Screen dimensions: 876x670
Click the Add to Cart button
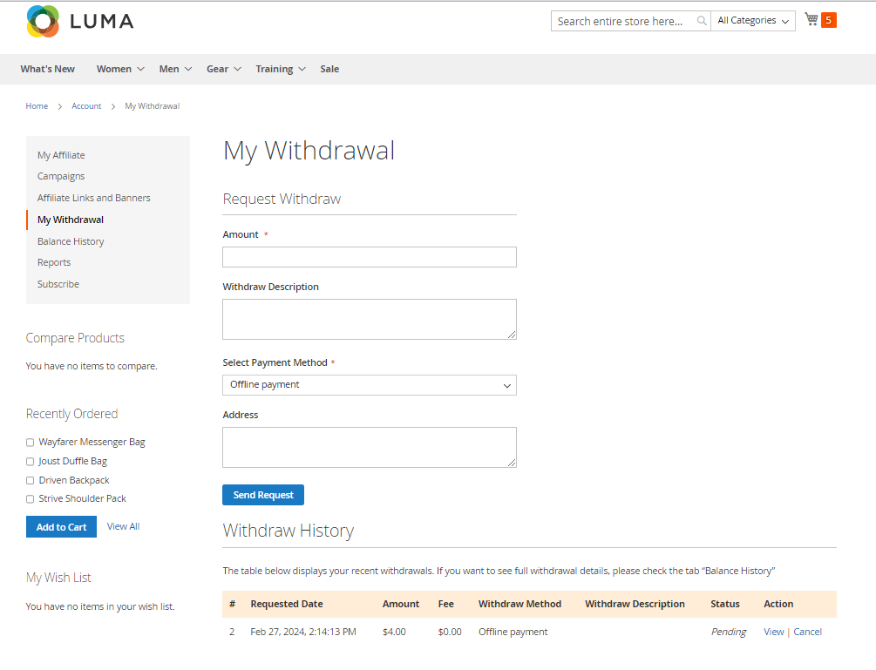coord(61,527)
